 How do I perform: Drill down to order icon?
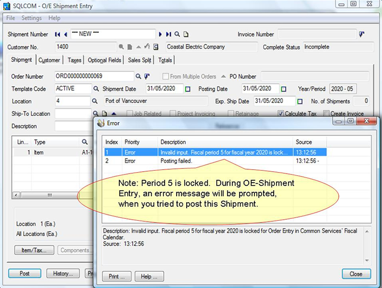click(x=147, y=76)
